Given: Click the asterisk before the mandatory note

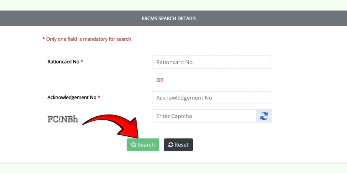Looking at the screenshot, I should click(43, 39).
